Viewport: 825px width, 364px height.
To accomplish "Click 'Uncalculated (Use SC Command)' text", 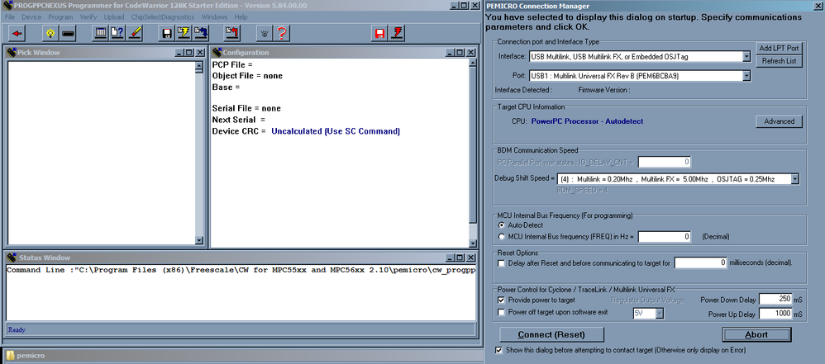I will [336, 131].
